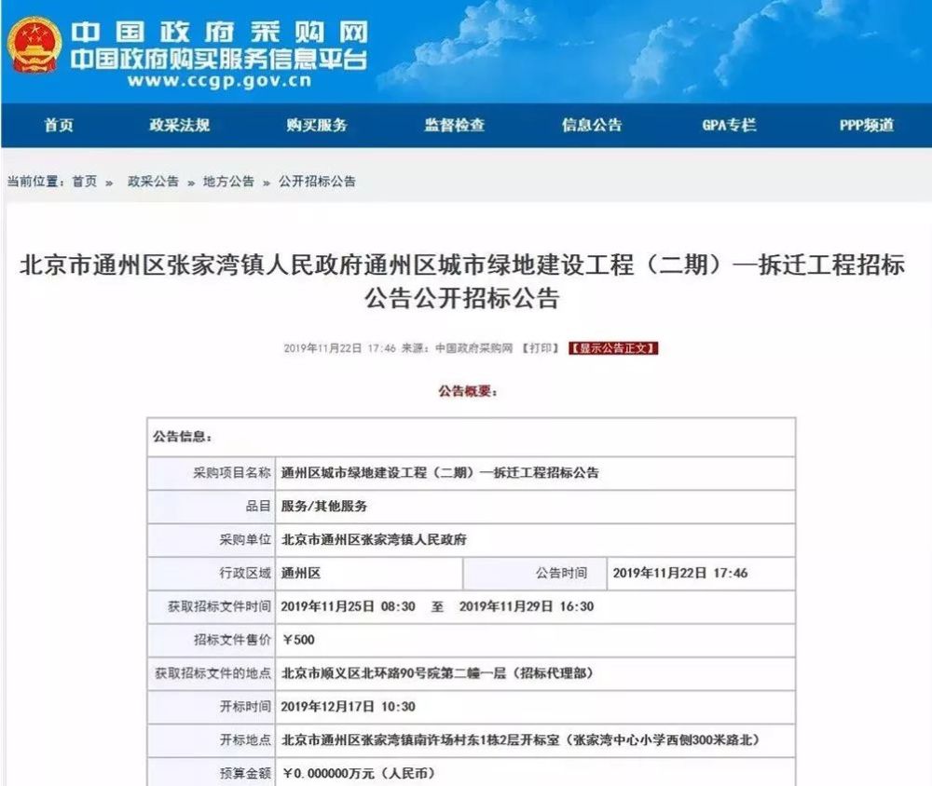Click the 中国政府采购网 site title
The height and width of the screenshot is (786, 932).
coord(220,32)
